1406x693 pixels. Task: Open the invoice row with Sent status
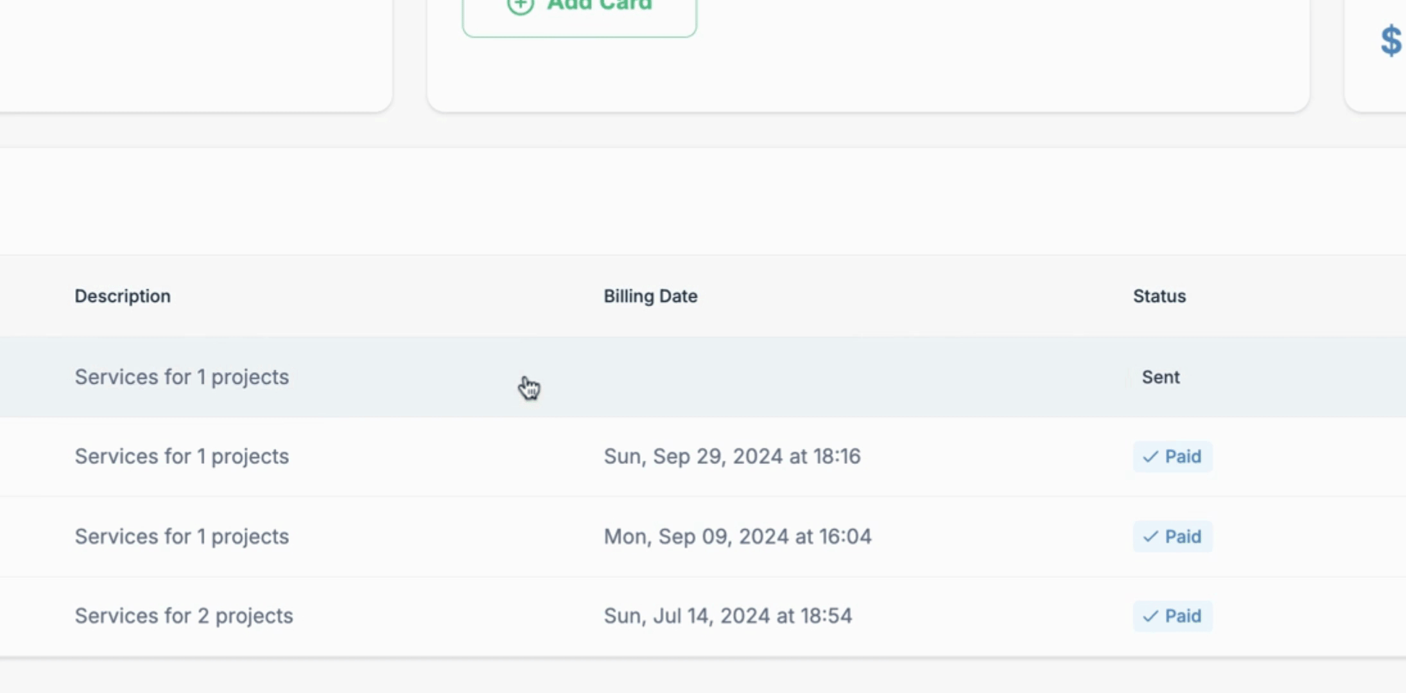coord(703,377)
